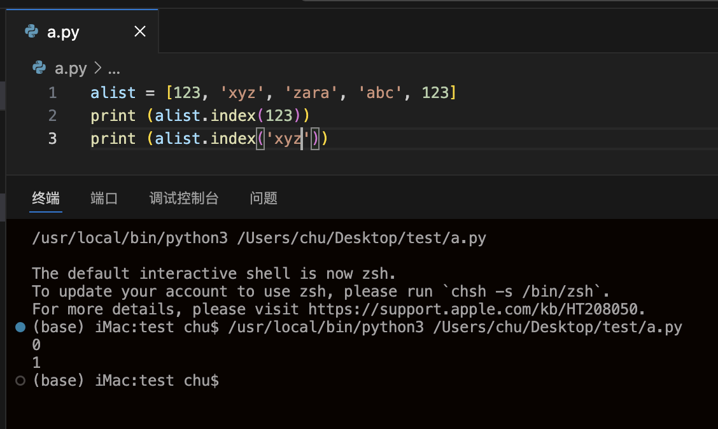Place cursor on the 'zara' string
The height and width of the screenshot is (429, 718).
pos(311,93)
